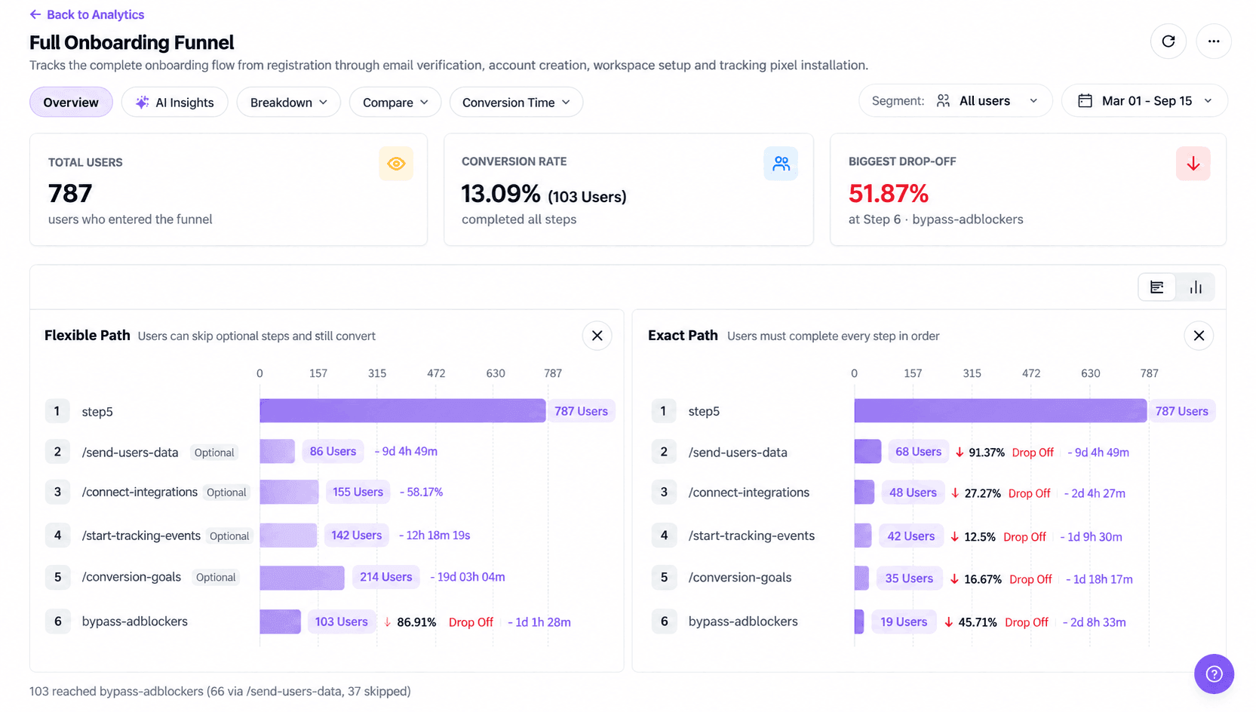Click the back arrow icon
Screen dimensions: 1256x712
pyautogui.click(x=35, y=14)
